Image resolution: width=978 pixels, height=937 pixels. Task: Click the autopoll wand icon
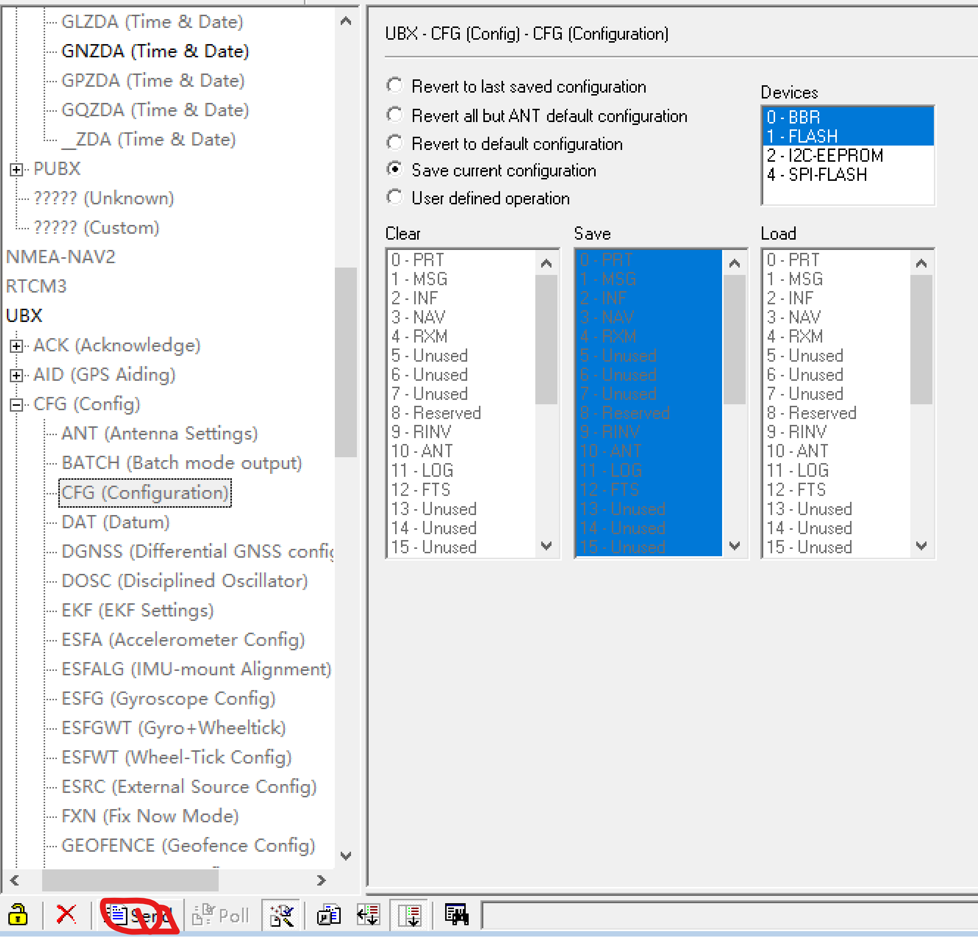point(281,915)
